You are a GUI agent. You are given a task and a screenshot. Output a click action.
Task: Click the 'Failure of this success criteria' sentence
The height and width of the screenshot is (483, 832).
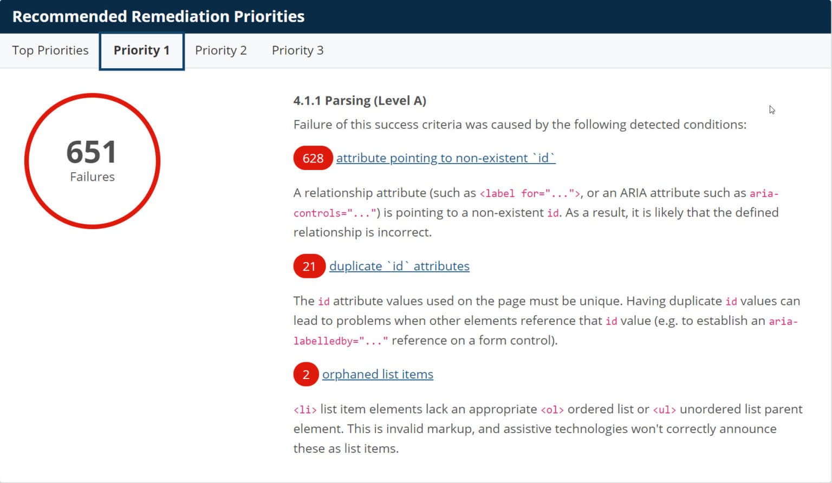click(519, 125)
